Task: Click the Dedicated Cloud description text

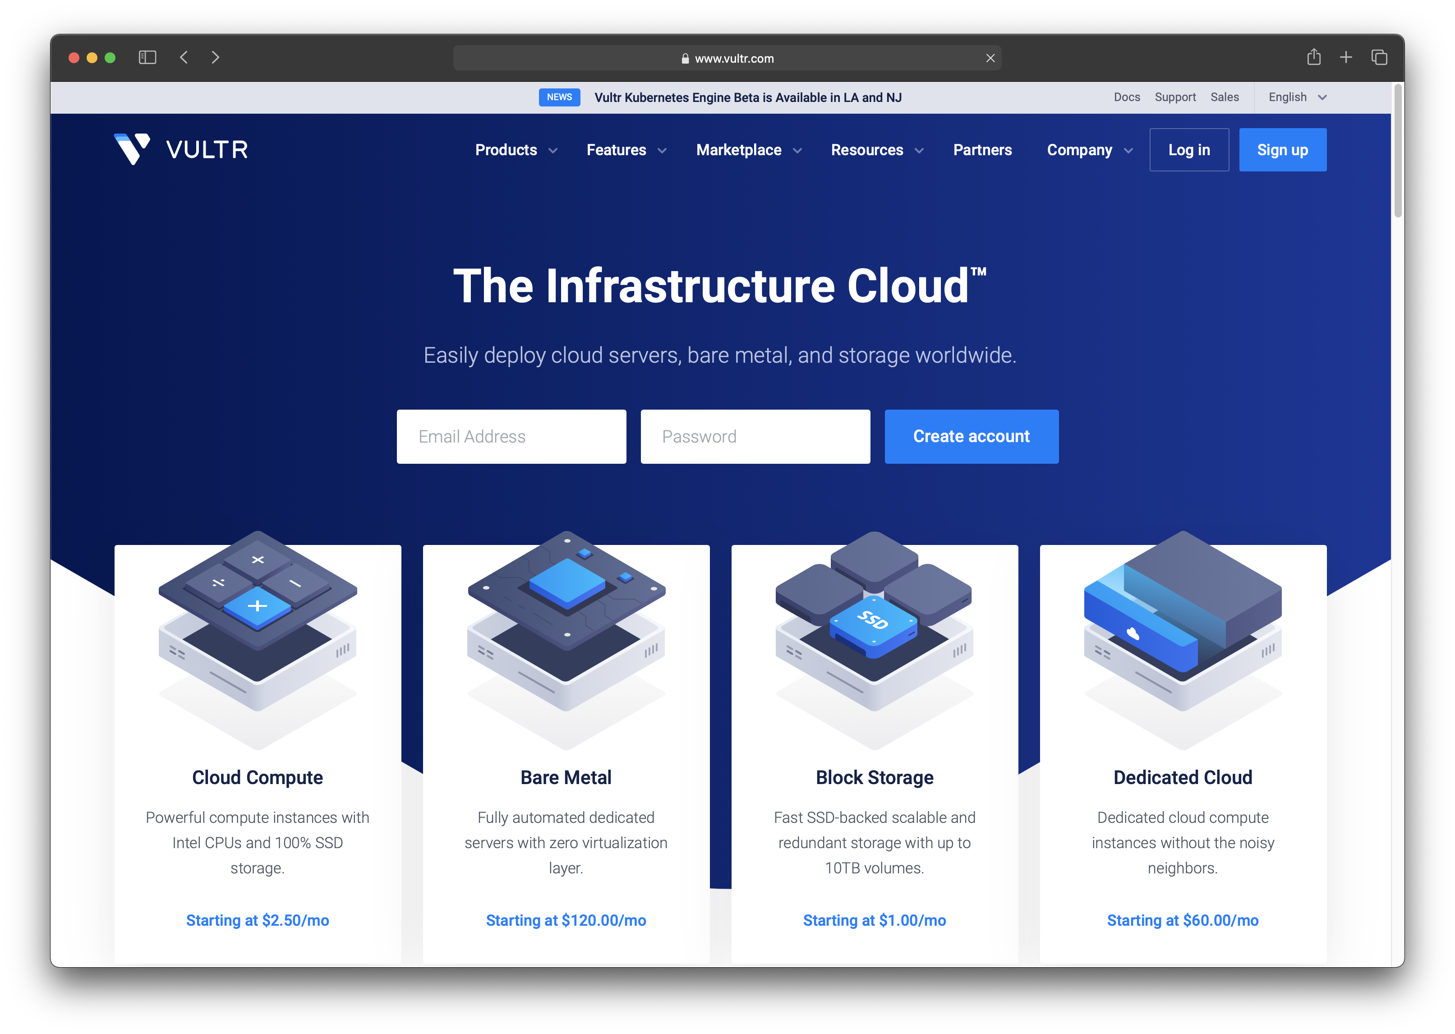Action: pyautogui.click(x=1183, y=842)
